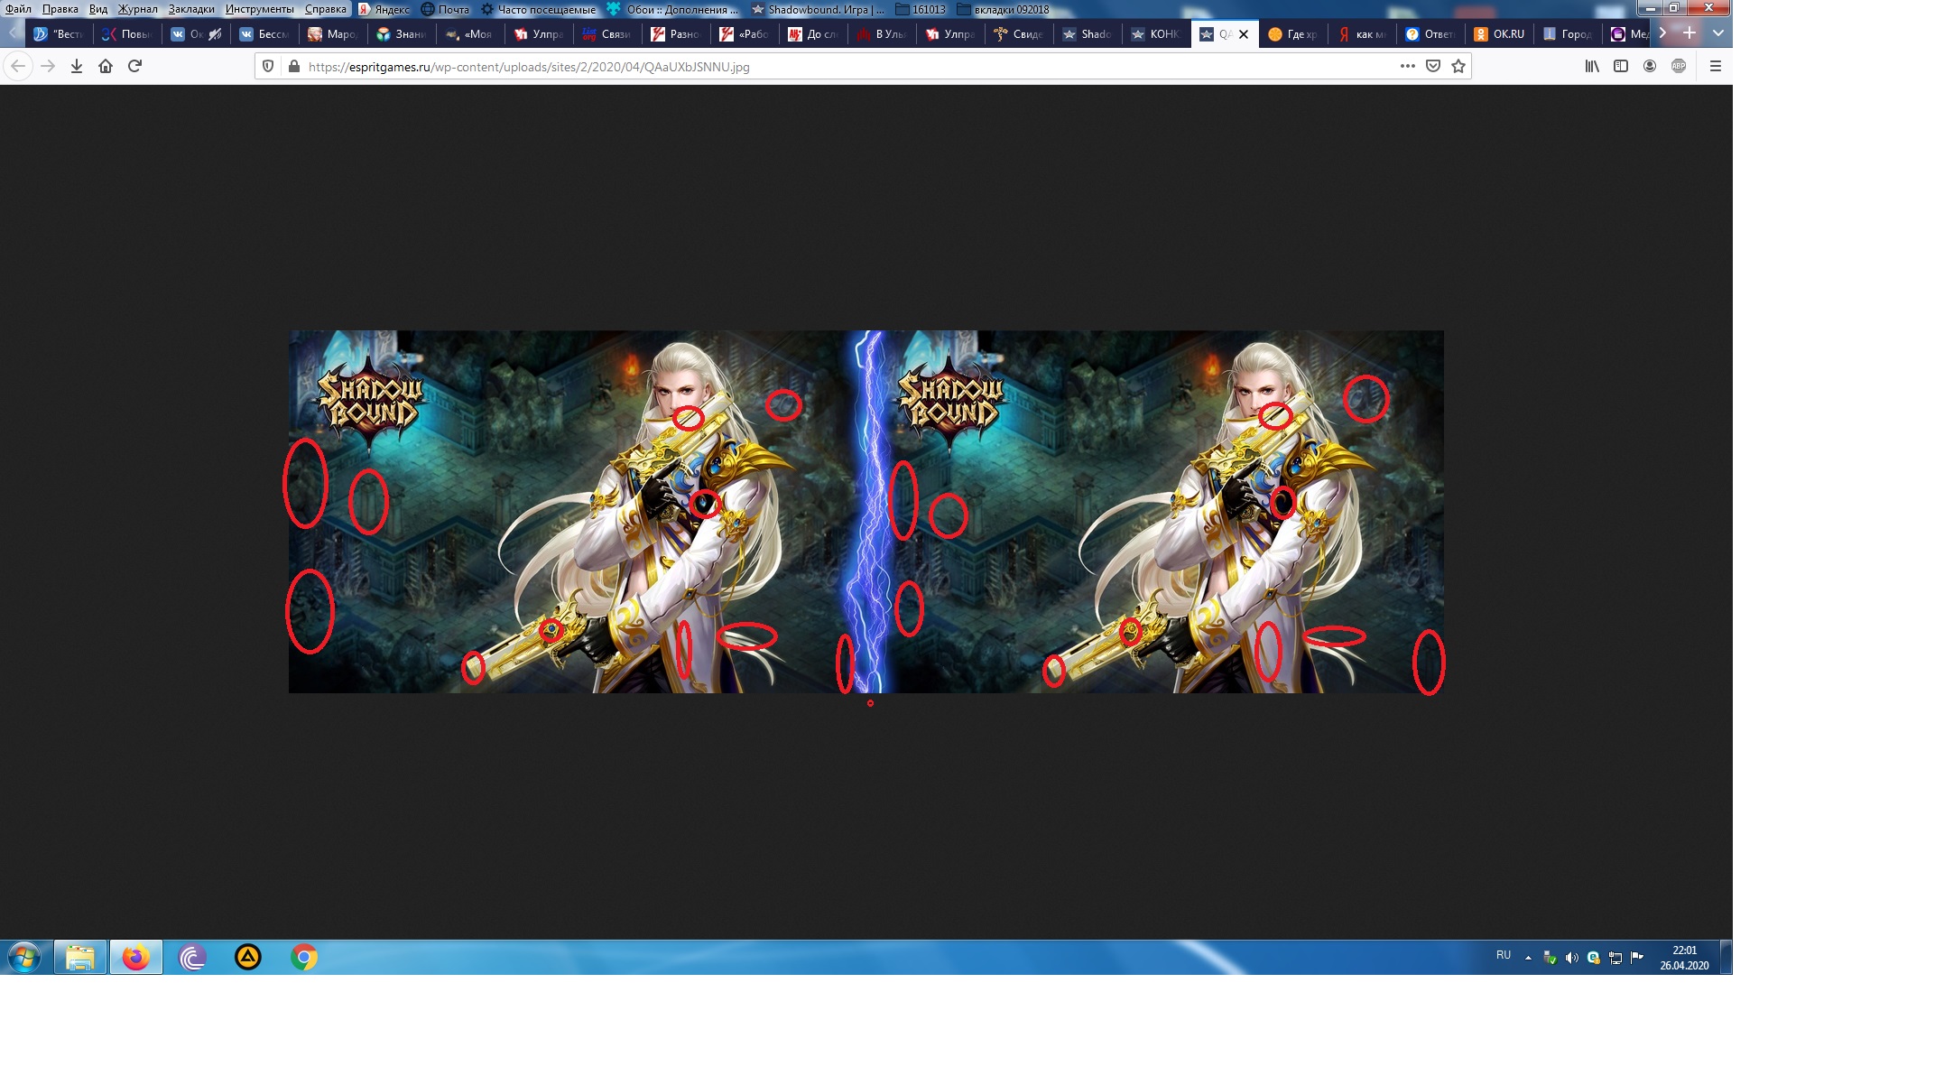Switch to the Связи tab
This screenshot has height=1085, width=1944.
click(607, 34)
